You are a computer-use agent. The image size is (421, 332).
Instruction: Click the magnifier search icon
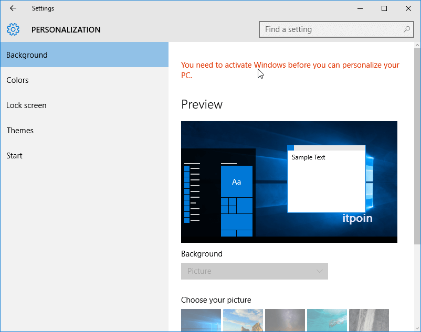point(406,30)
